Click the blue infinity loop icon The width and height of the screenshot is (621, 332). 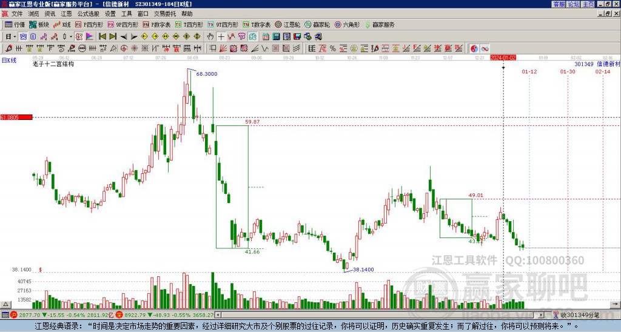point(485,48)
